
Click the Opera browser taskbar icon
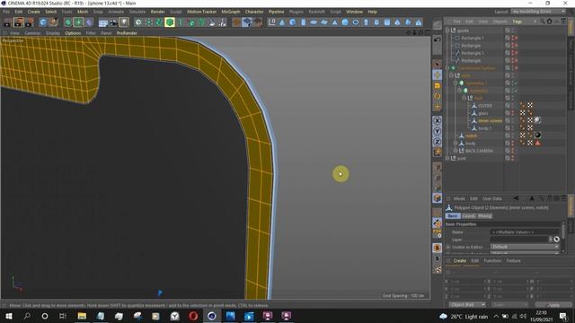193,316
